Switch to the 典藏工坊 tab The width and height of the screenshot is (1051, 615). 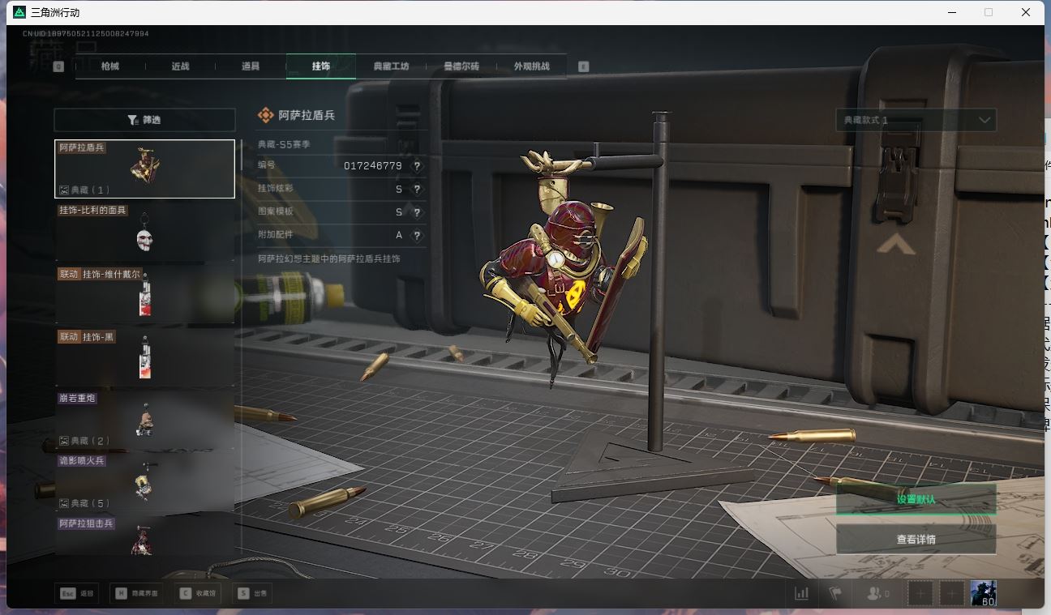coord(391,66)
